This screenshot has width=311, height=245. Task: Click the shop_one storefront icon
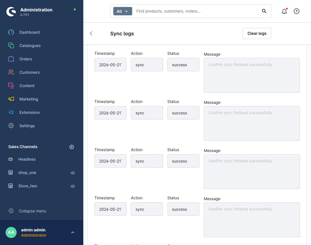[x=11, y=173]
